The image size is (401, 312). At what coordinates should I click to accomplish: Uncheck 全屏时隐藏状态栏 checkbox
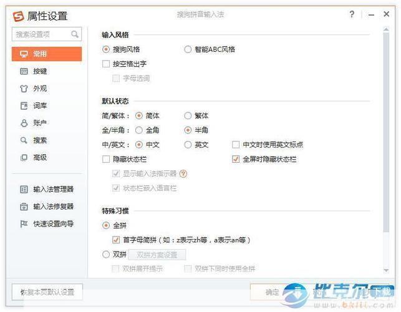click(236, 159)
